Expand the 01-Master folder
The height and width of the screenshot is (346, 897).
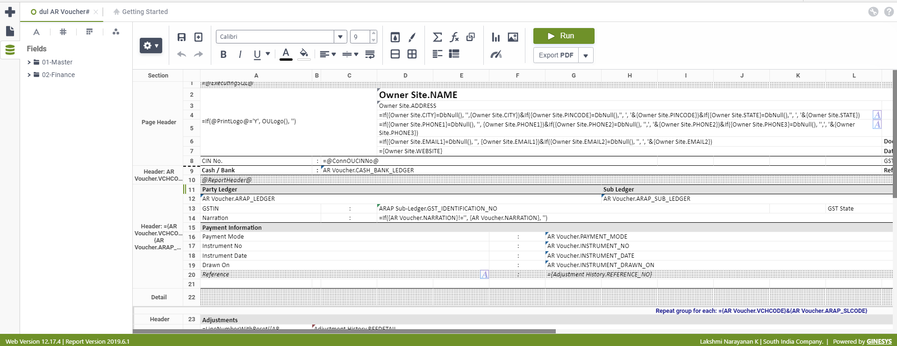tap(29, 62)
